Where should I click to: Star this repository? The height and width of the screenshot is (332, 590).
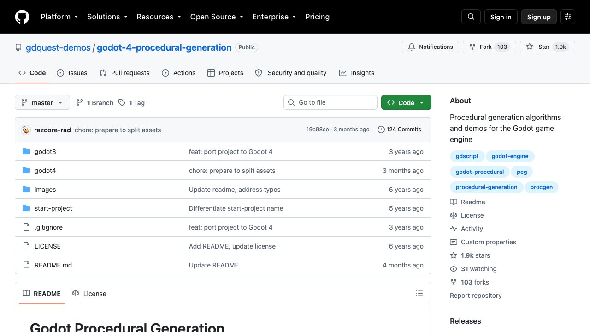(x=547, y=47)
